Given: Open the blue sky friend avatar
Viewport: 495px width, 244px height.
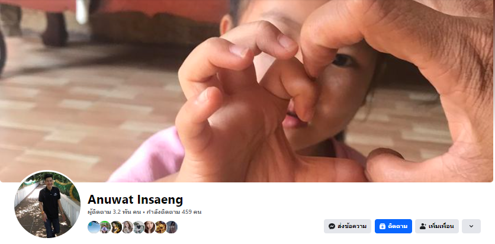Looking at the screenshot, I should pyautogui.click(x=94, y=227).
